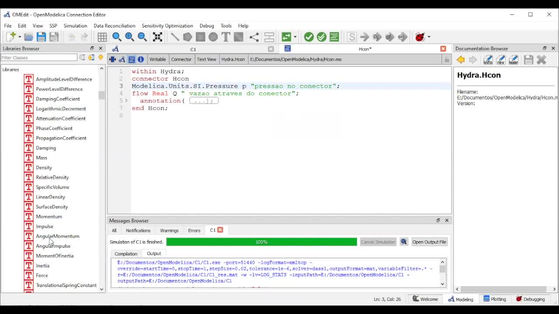Edit revisions documentation icon
The width and height of the screenshot is (559, 314).
pyautogui.click(x=500, y=60)
